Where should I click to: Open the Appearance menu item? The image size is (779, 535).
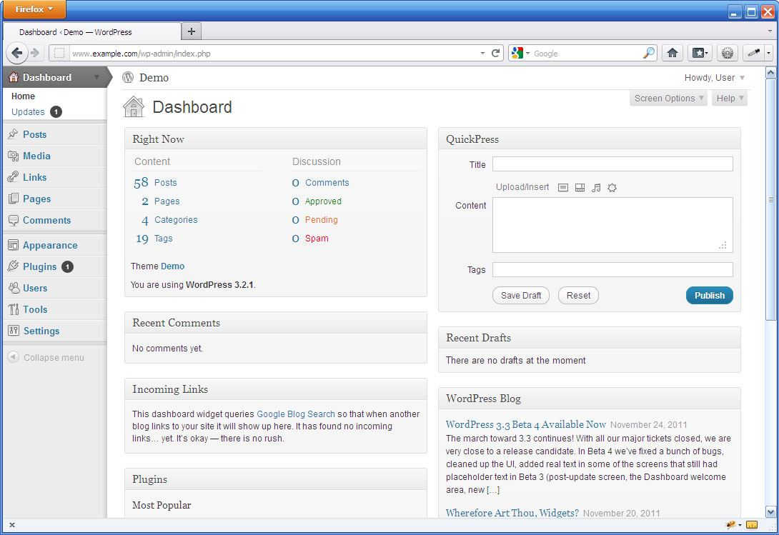50,245
